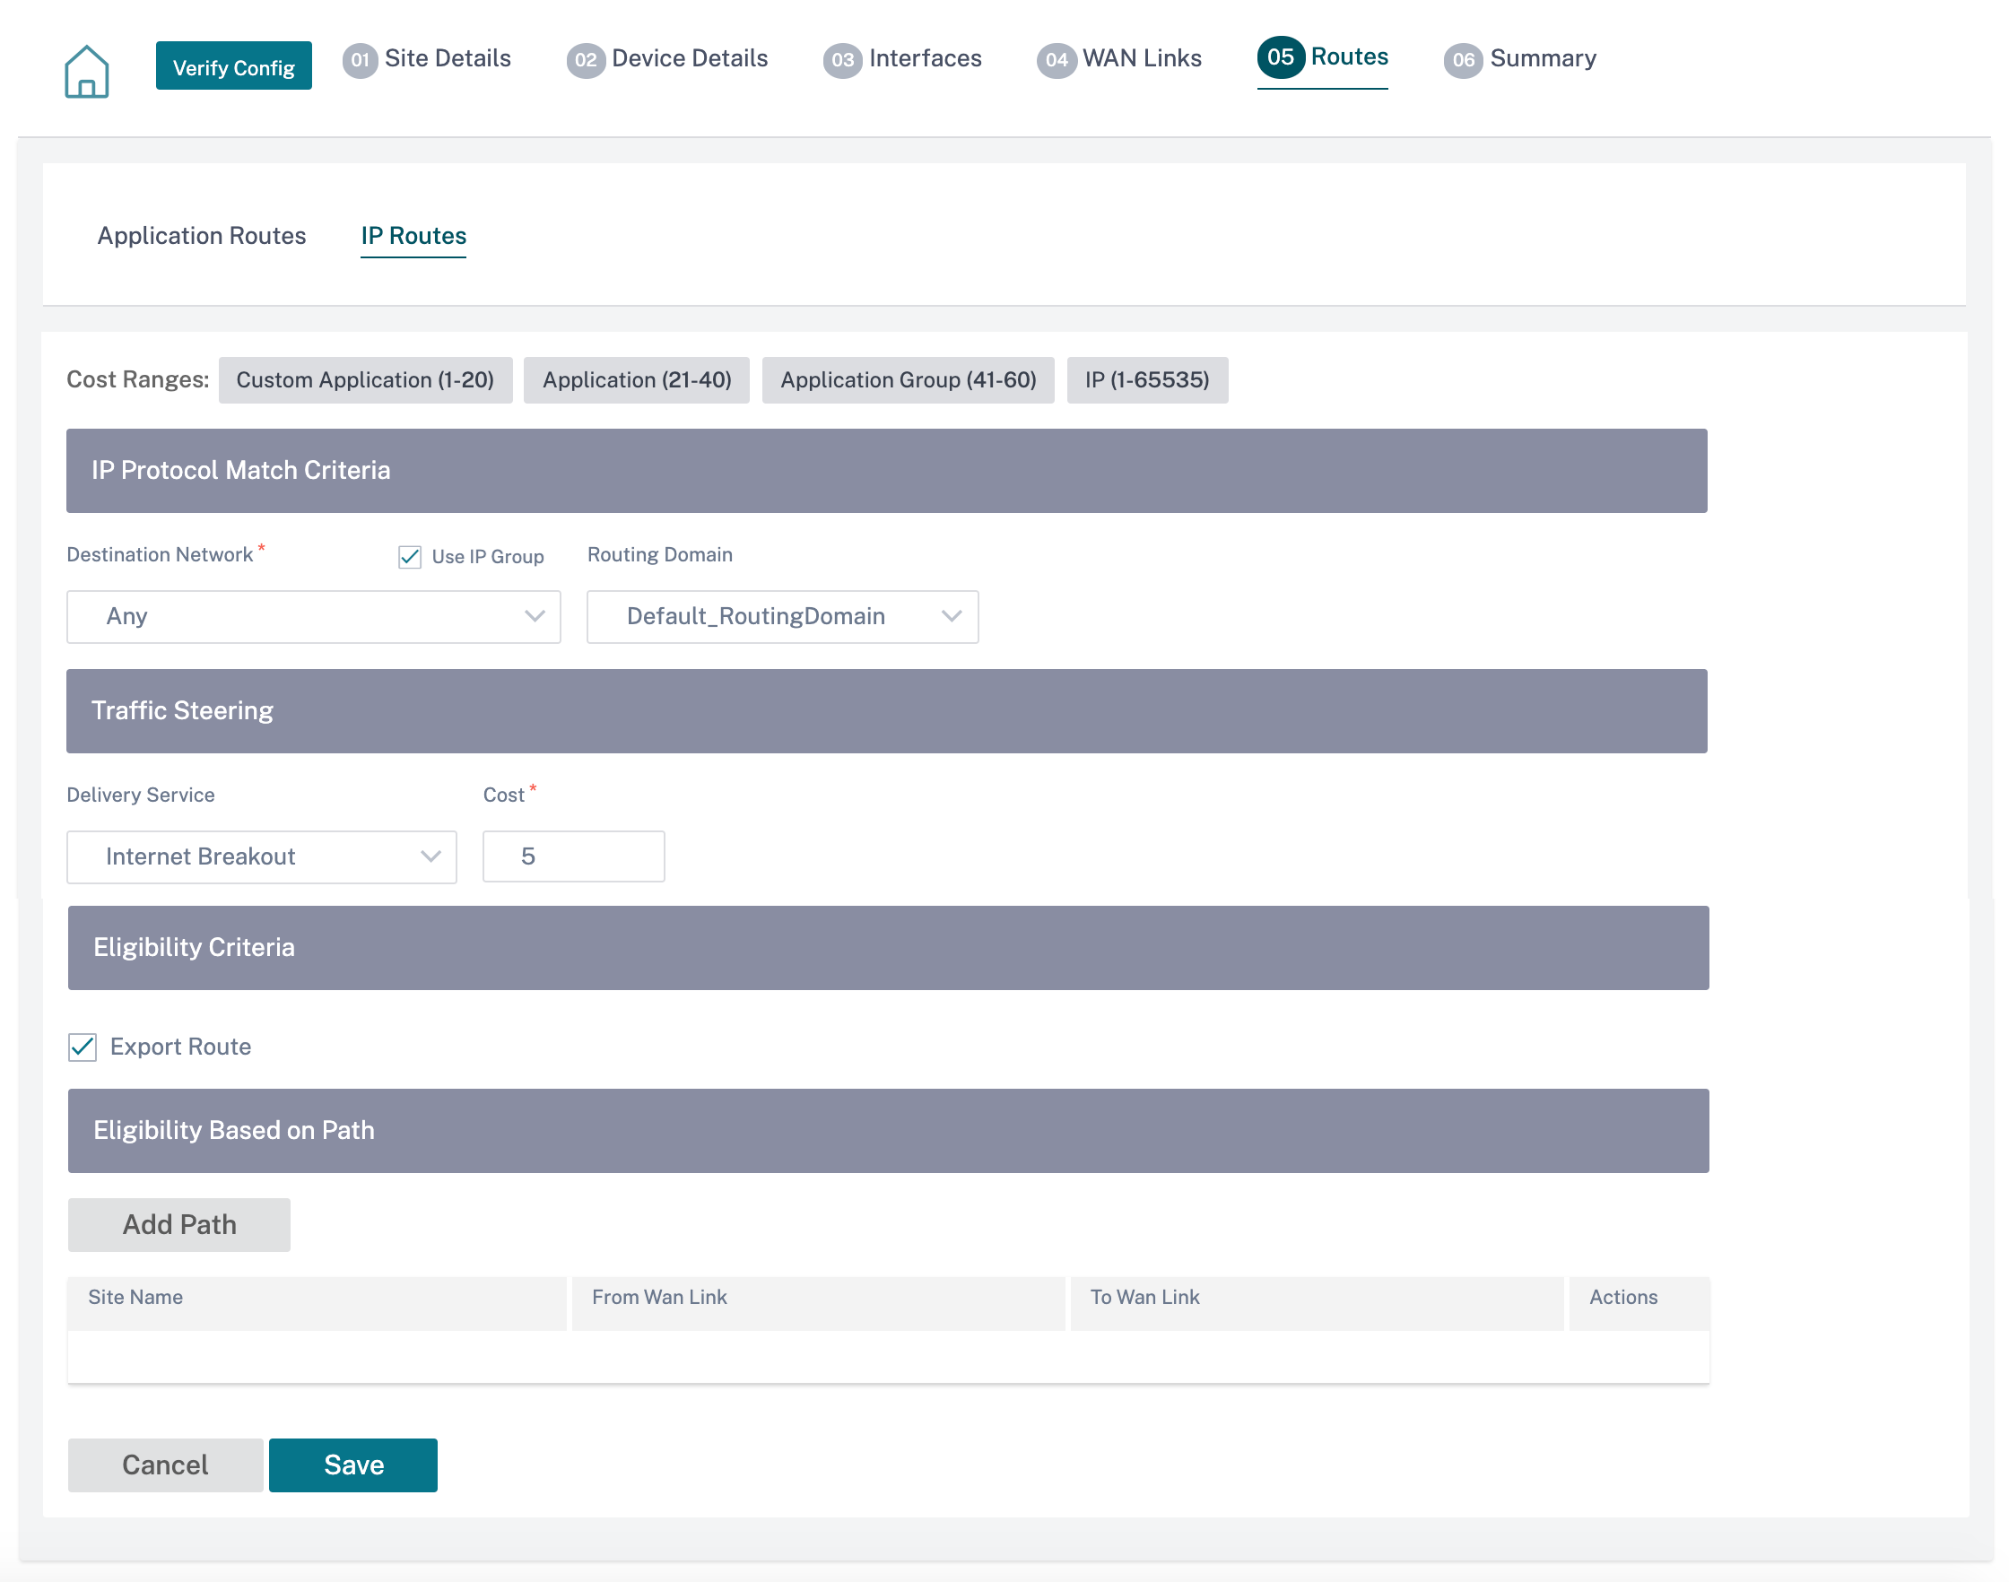Viewport: 2009px width, 1582px height.
Task: Select the IP Routes tab
Action: tap(413, 236)
